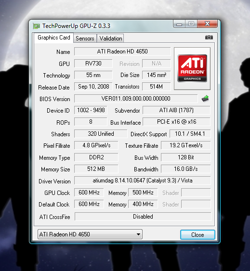Open the Sensors tab
Screen dimensions: 250x271
85,38
